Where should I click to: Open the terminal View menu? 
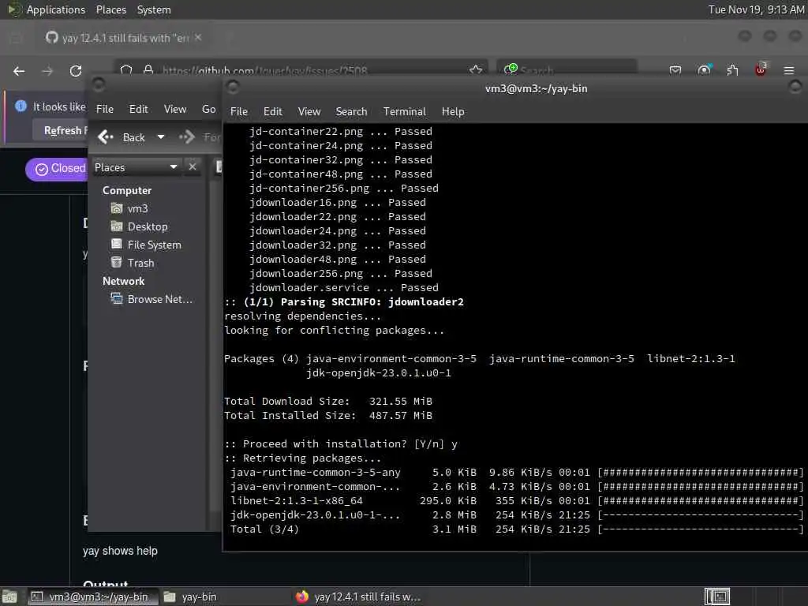[x=309, y=112]
